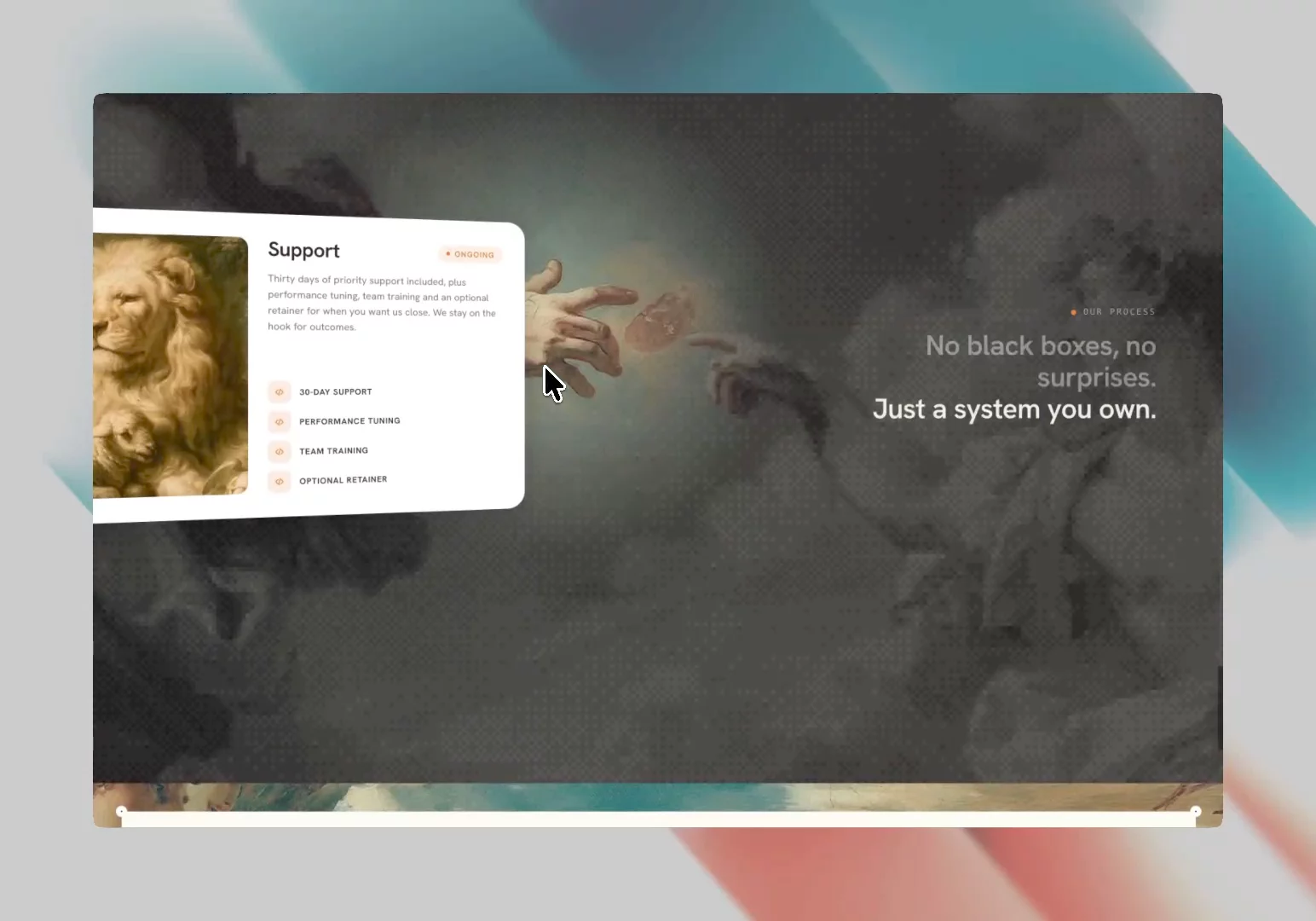The image size is (1316, 921).
Task: Click the icon beside 30-Day Support
Action: pyautogui.click(x=279, y=391)
